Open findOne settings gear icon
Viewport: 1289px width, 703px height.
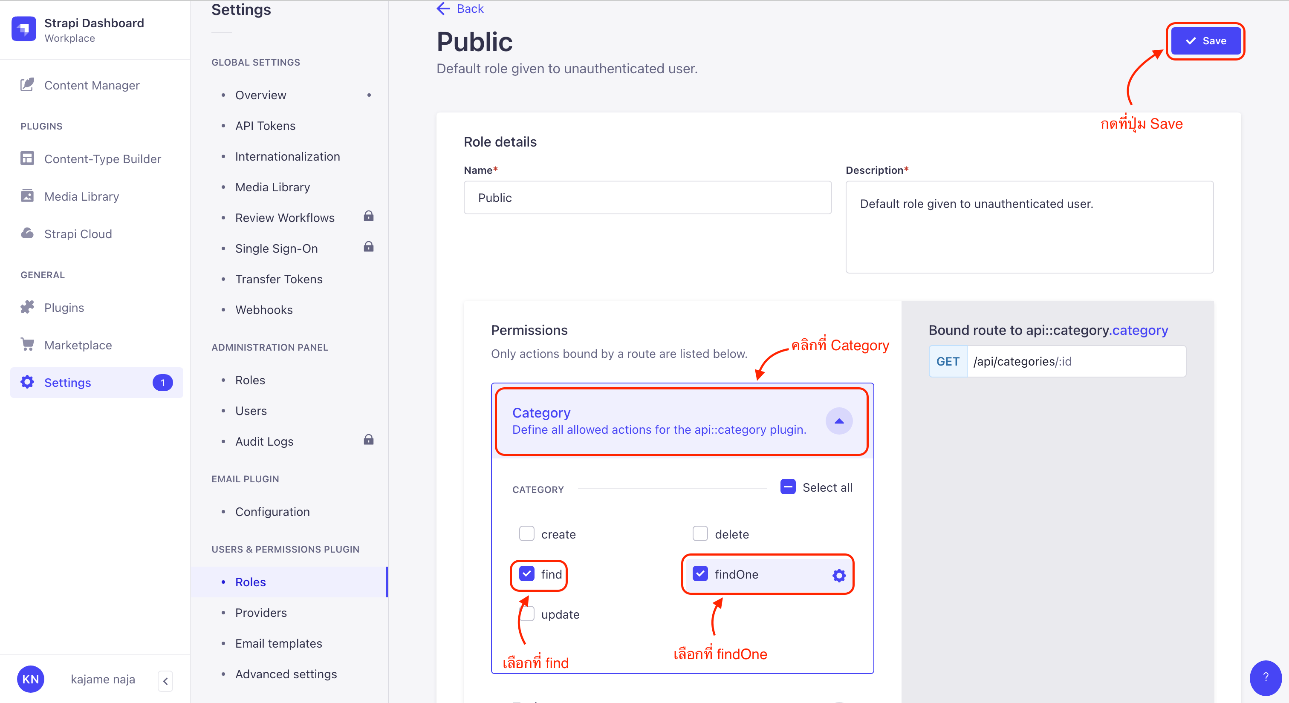[x=838, y=575]
